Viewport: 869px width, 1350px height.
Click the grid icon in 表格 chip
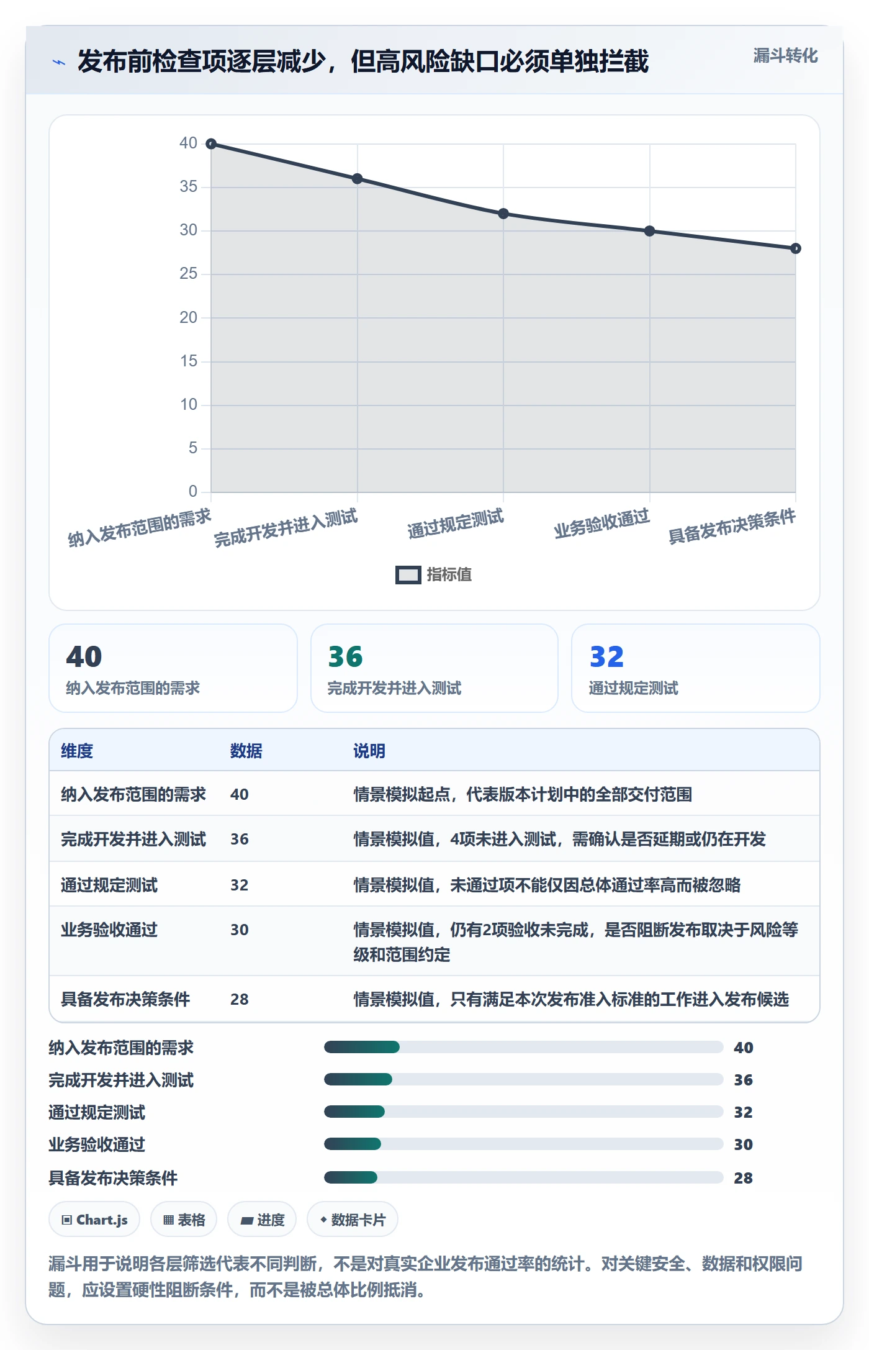pyautogui.click(x=168, y=1220)
